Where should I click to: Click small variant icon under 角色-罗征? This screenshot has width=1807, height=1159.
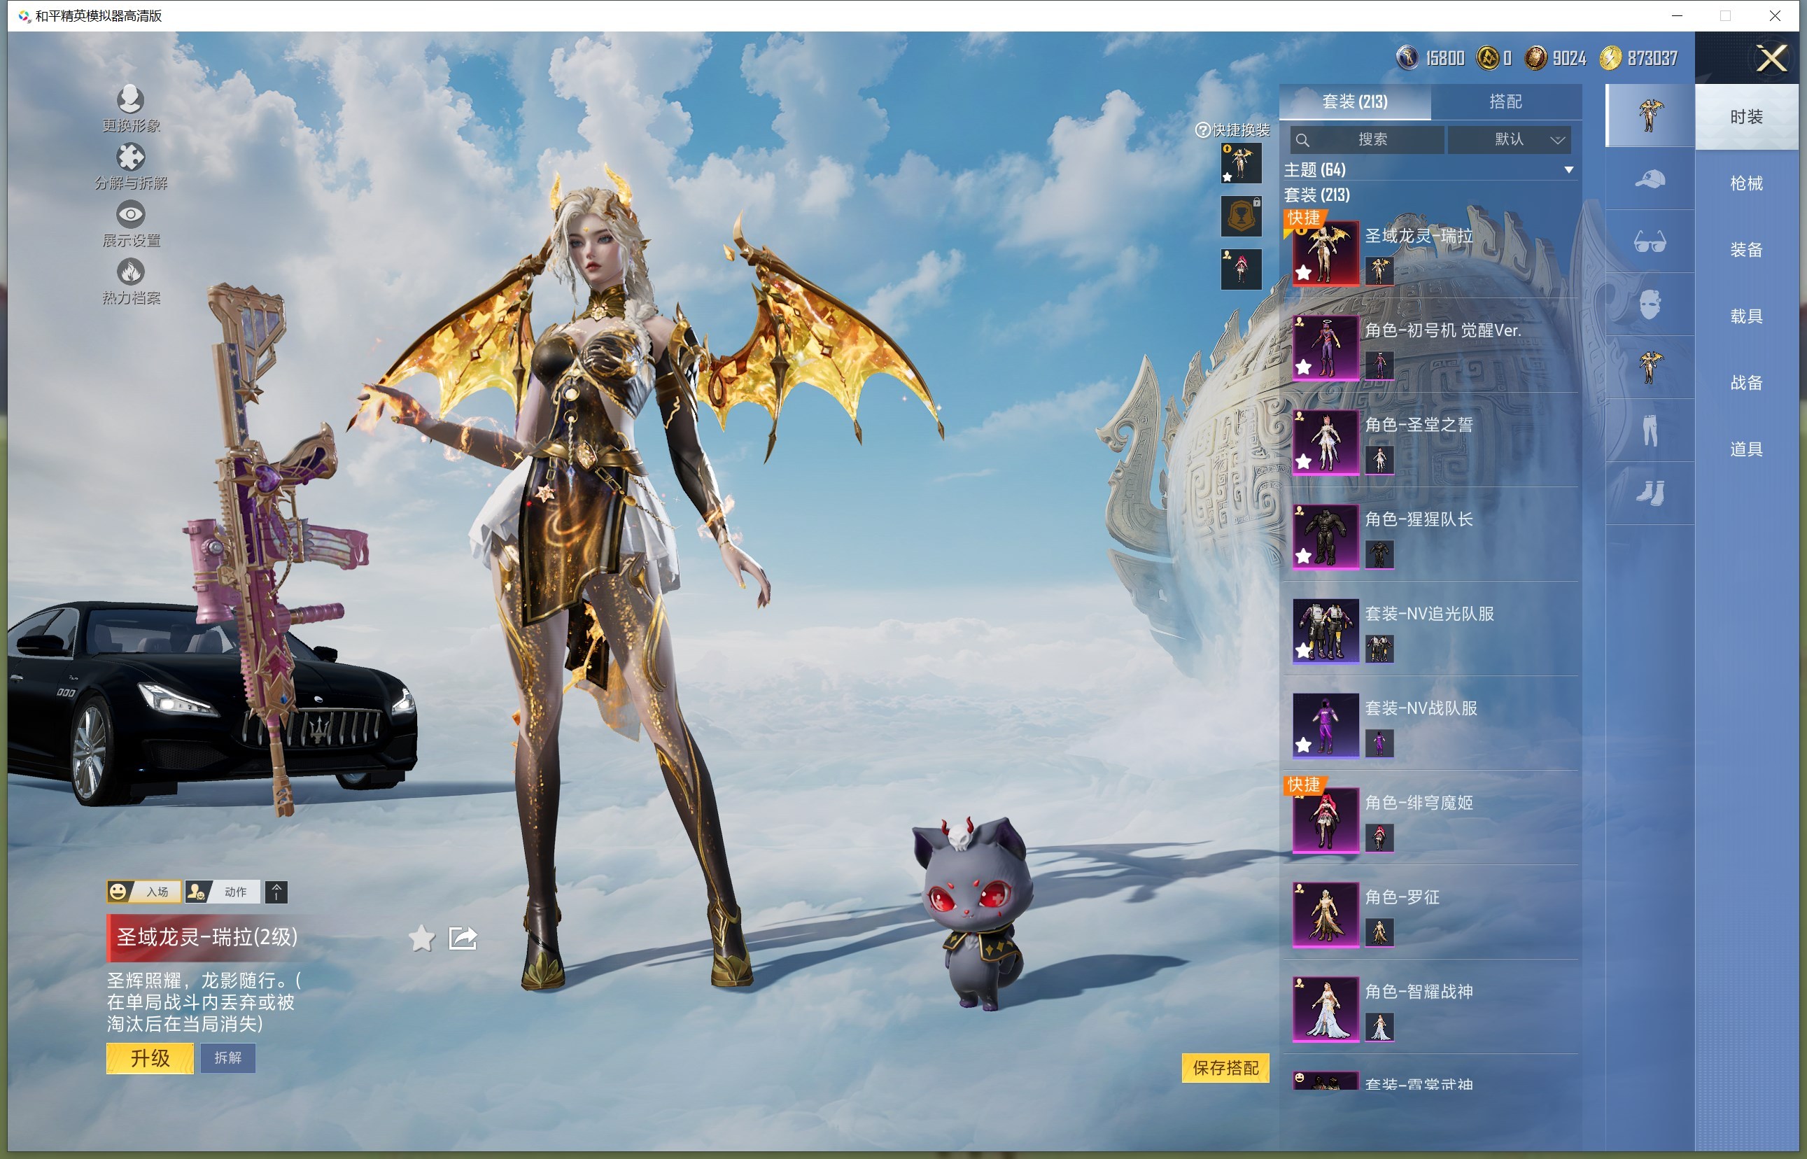[x=1379, y=932]
